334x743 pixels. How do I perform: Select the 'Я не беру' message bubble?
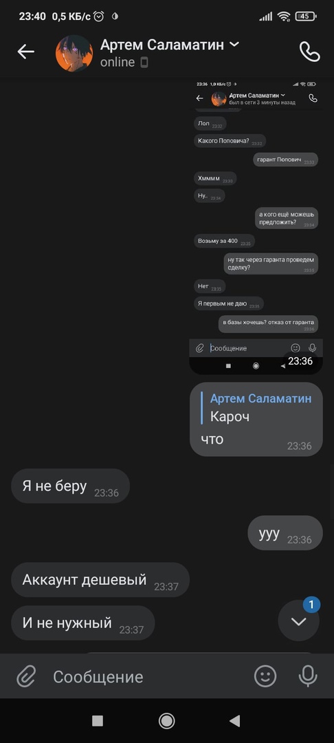tap(71, 486)
